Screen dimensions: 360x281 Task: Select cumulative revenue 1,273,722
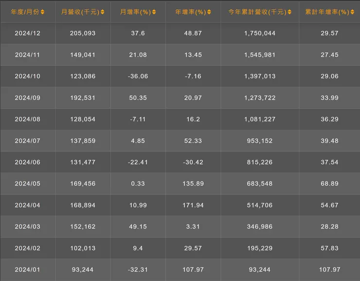coord(260,98)
